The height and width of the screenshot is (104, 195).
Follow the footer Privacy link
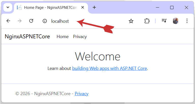tap(81, 94)
